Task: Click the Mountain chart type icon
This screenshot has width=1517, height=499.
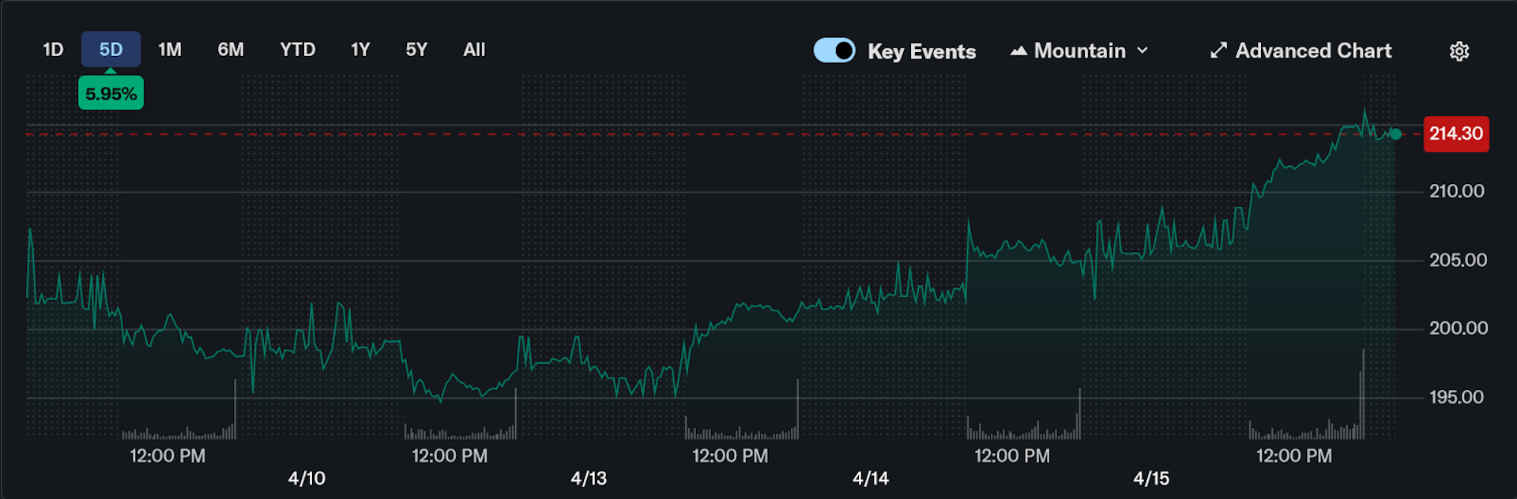Action: pyautogui.click(x=1018, y=51)
